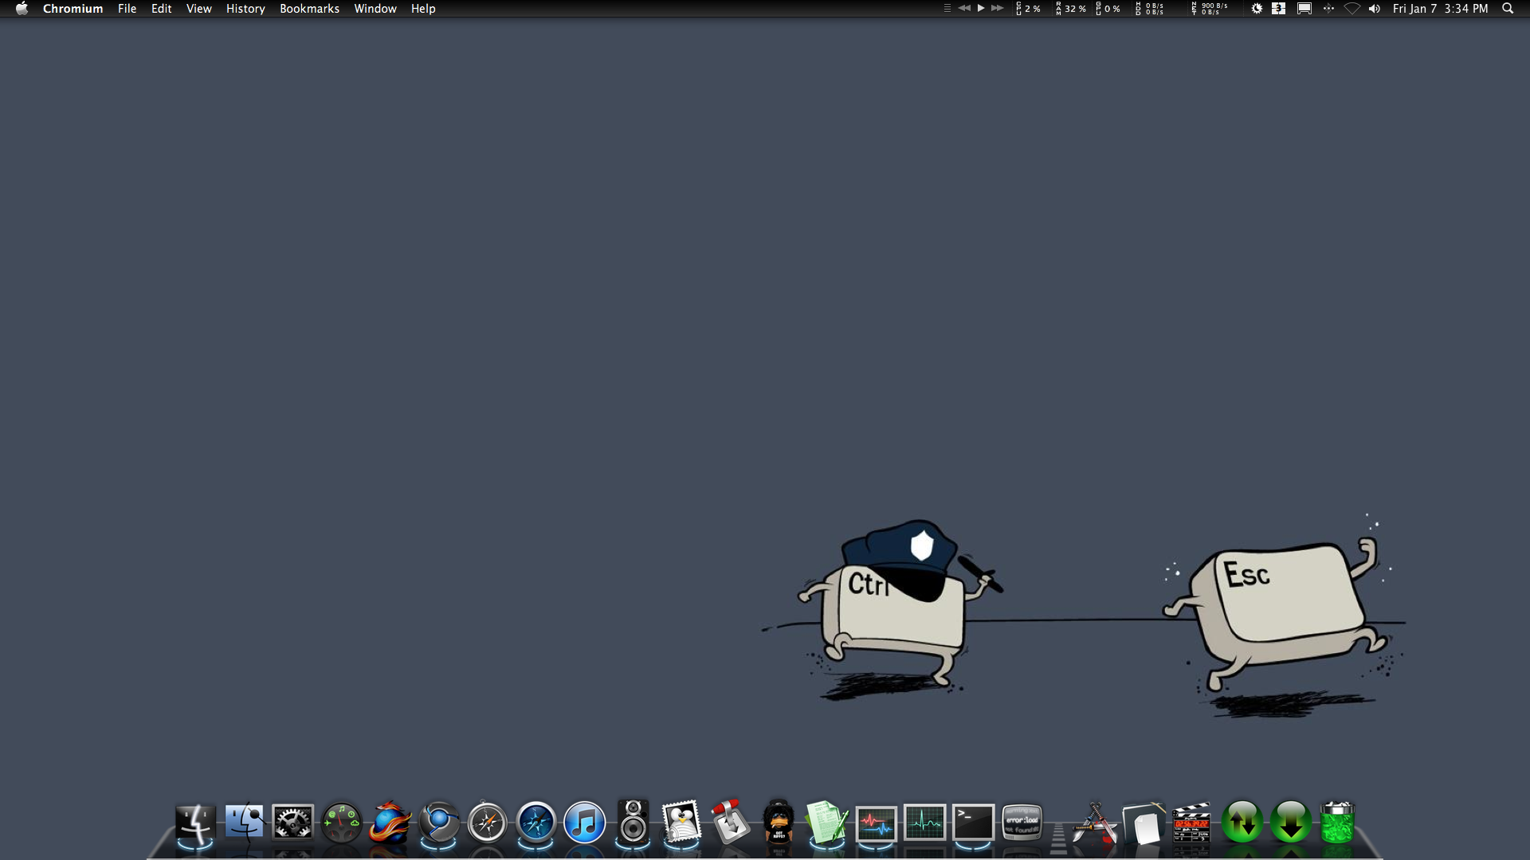Viewport: 1530px width, 860px height.
Task: Open the History menu
Action: point(245,9)
